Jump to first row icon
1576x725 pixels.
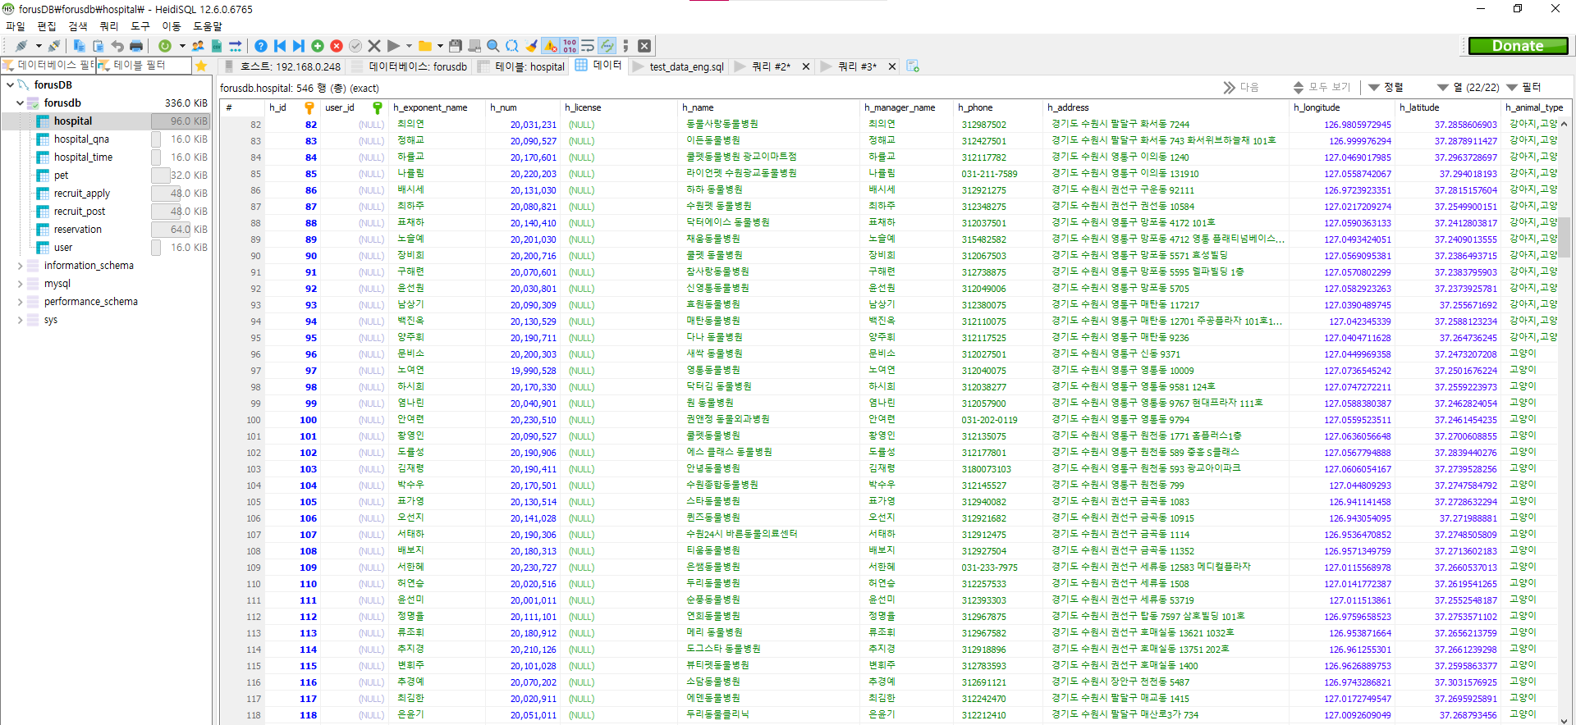tap(280, 46)
